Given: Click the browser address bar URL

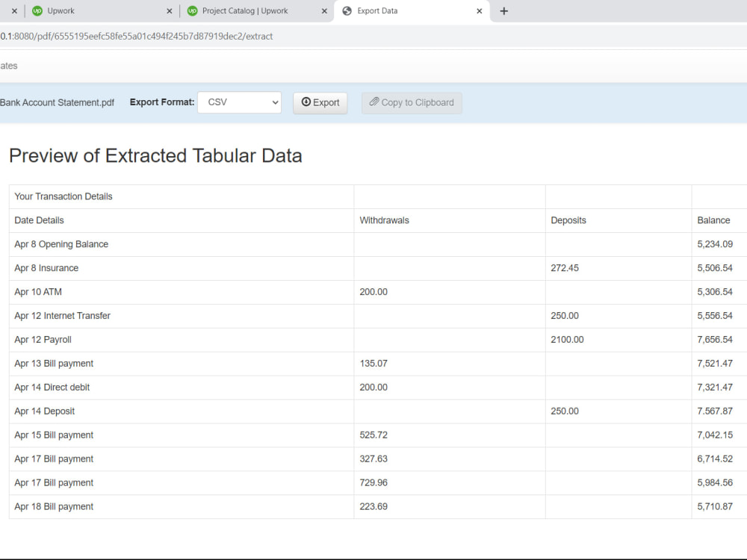Looking at the screenshot, I should pos(136,36).
